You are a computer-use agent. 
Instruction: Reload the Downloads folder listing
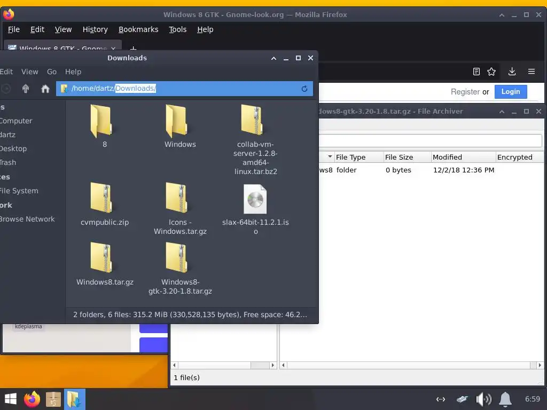pyautogui.click(x=304, y=89)
